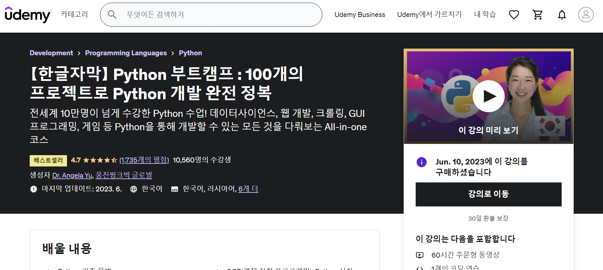
Task: Open the 카테고리 menu
Action: pyautogui.click(x=74, y=14)
